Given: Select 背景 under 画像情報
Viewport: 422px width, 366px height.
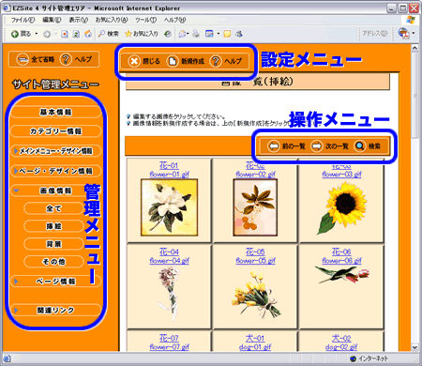Looking at the screenshot, I should click(x=53, y=244).
